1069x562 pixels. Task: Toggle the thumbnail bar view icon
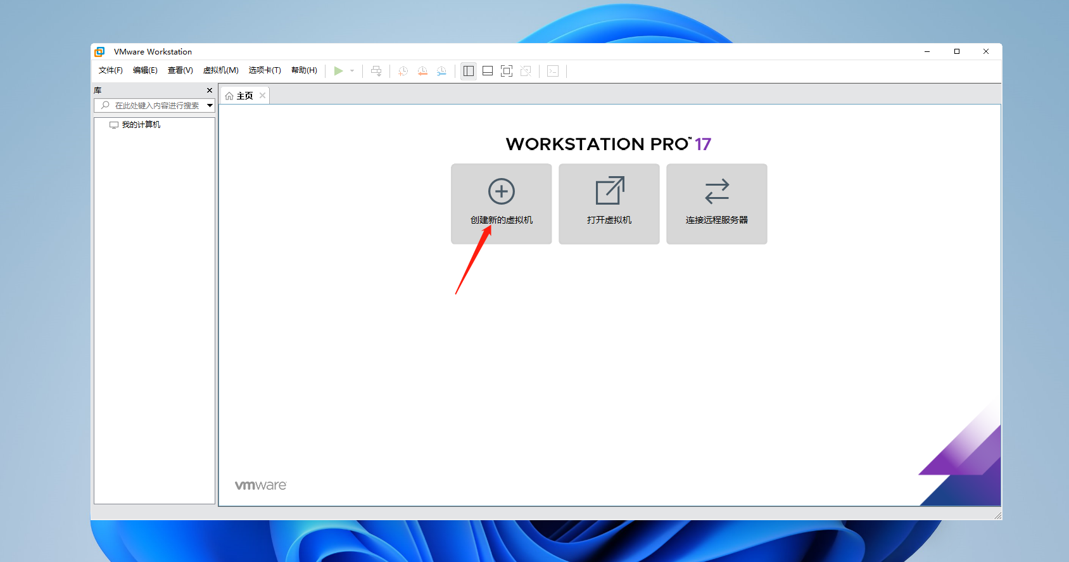[x=488, y=71]
